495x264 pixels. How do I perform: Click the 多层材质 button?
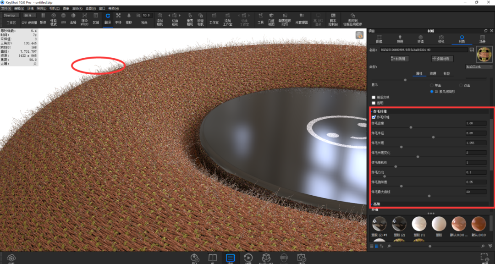(x=443, y=59)
